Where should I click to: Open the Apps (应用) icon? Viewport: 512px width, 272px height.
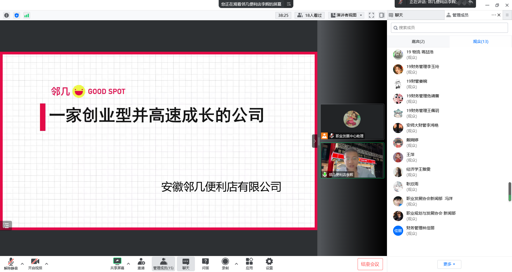(249, 263)
